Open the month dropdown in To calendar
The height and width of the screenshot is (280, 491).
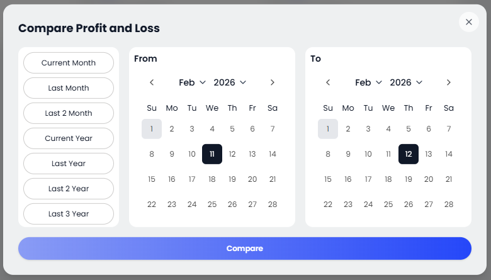pyautogui.click(x=368, y=82)
